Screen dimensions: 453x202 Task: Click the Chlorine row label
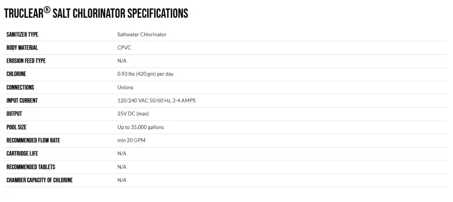point(16,74)
